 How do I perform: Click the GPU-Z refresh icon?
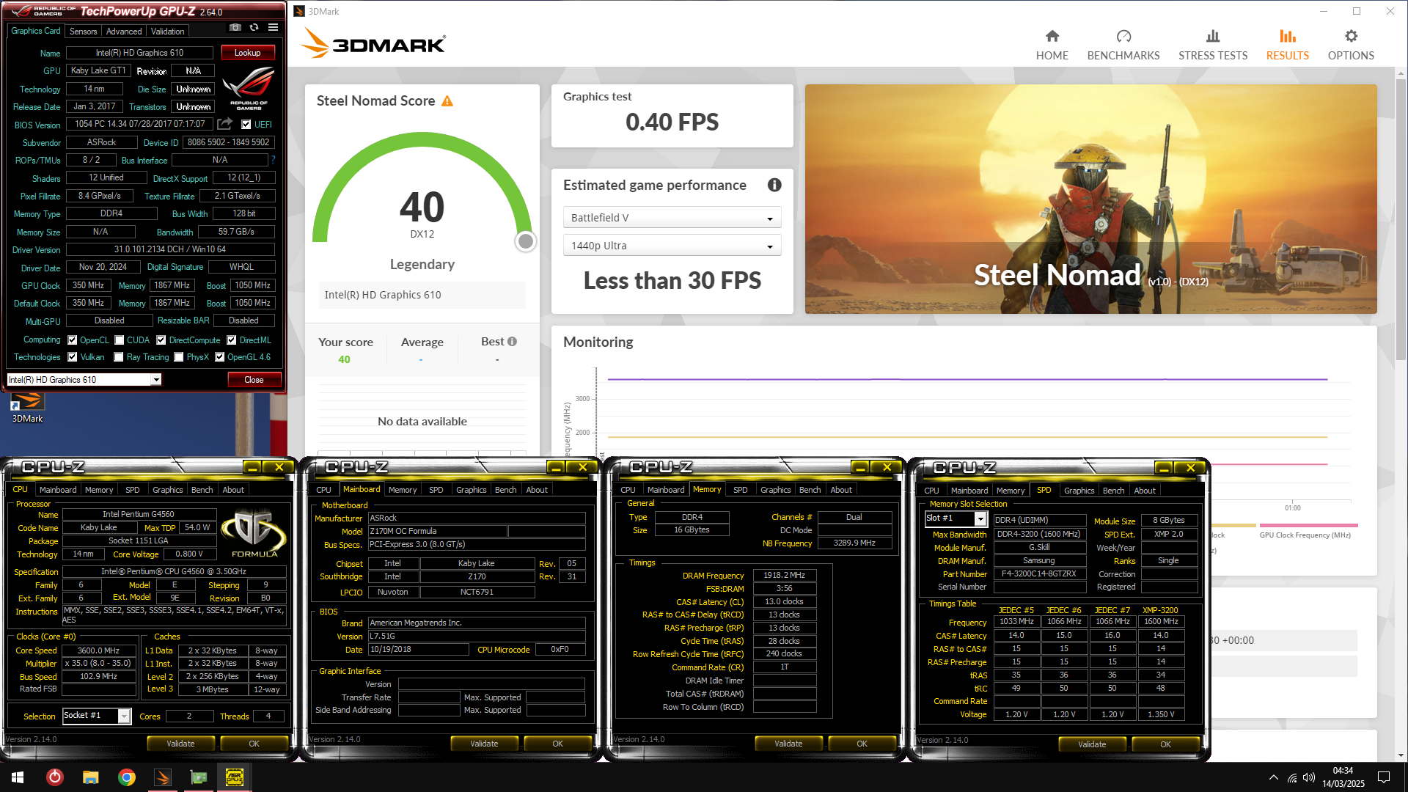coord(254,28)
